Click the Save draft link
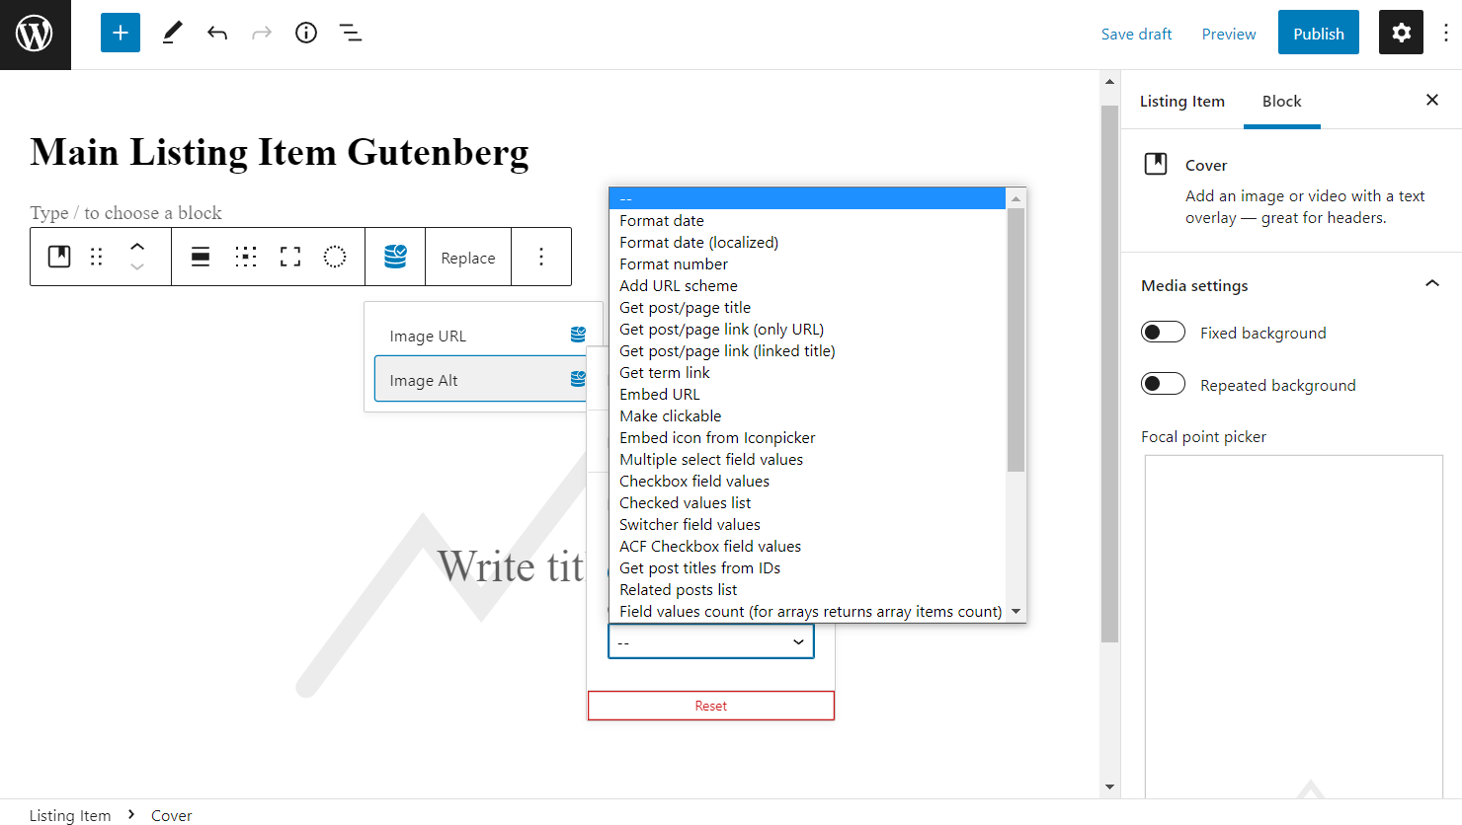 pyautogui.click(x=1137, y=34)
